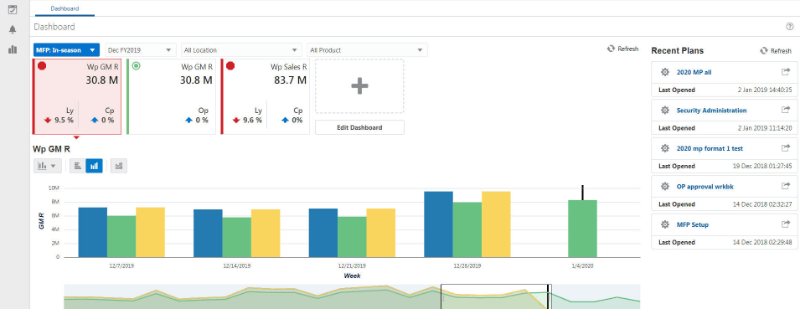The width and height of the screenshot is (800, 309).
Task: Click the blue bar for week 12/7/2019
Action: pyautogui.click(x=92, y=232)
